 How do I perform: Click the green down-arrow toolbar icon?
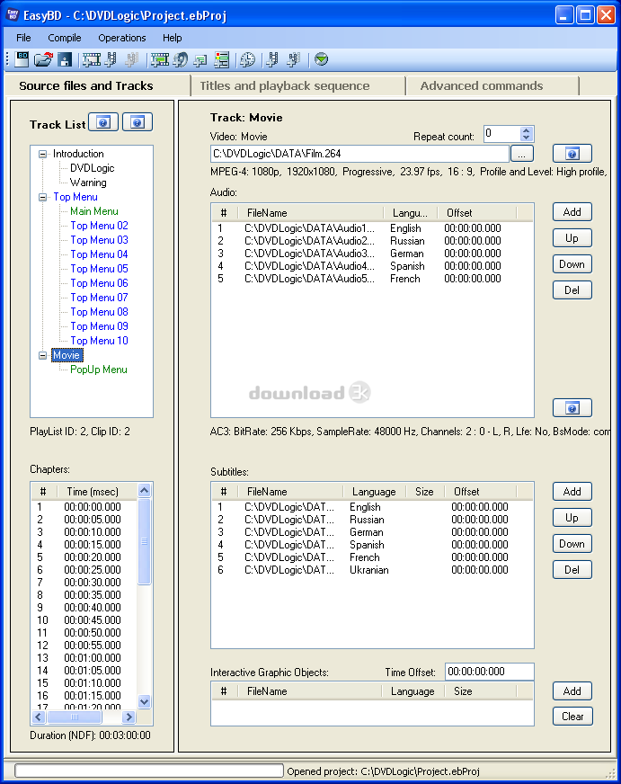coord(321,59)
